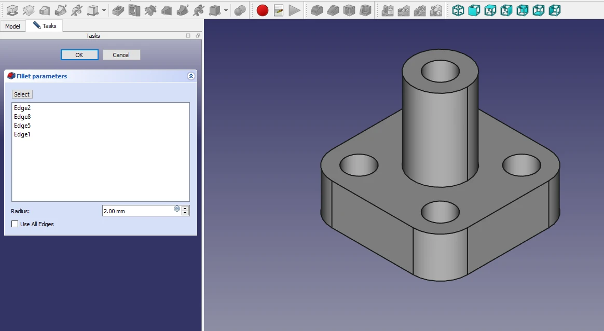The height and width of the screenshot is (331, 604).
Task: Select the Revolution tool icon
Action: point(29,10)
